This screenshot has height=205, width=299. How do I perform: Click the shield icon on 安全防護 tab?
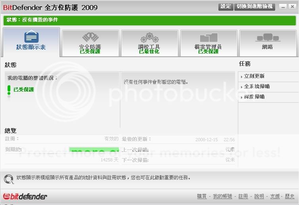tap(90, 37)
